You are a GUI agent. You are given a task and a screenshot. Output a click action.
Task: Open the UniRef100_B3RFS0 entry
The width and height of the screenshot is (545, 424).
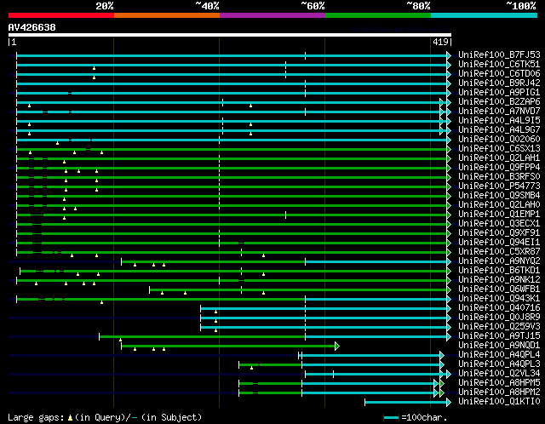[499, 177]
